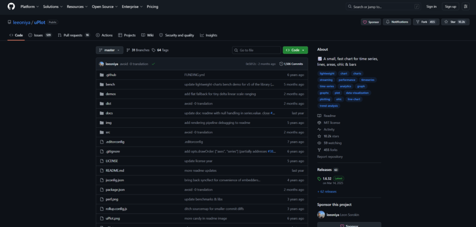476x227 pixels.
Task: Expand the Platform menu
Action: (x=29, y=6)
